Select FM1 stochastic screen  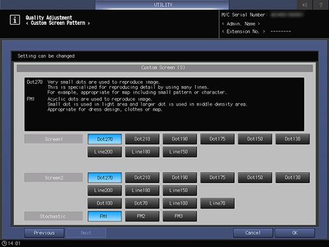tap(105, 216)
